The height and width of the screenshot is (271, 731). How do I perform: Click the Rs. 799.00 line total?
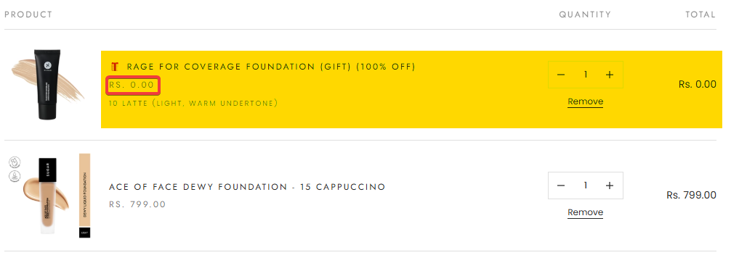691,195
